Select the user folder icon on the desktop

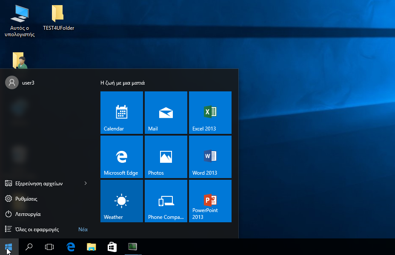click(x=20, y=60)
